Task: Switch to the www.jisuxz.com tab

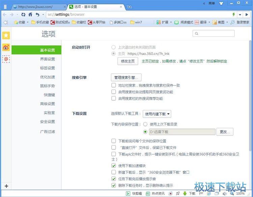Action: coord(37,7)
